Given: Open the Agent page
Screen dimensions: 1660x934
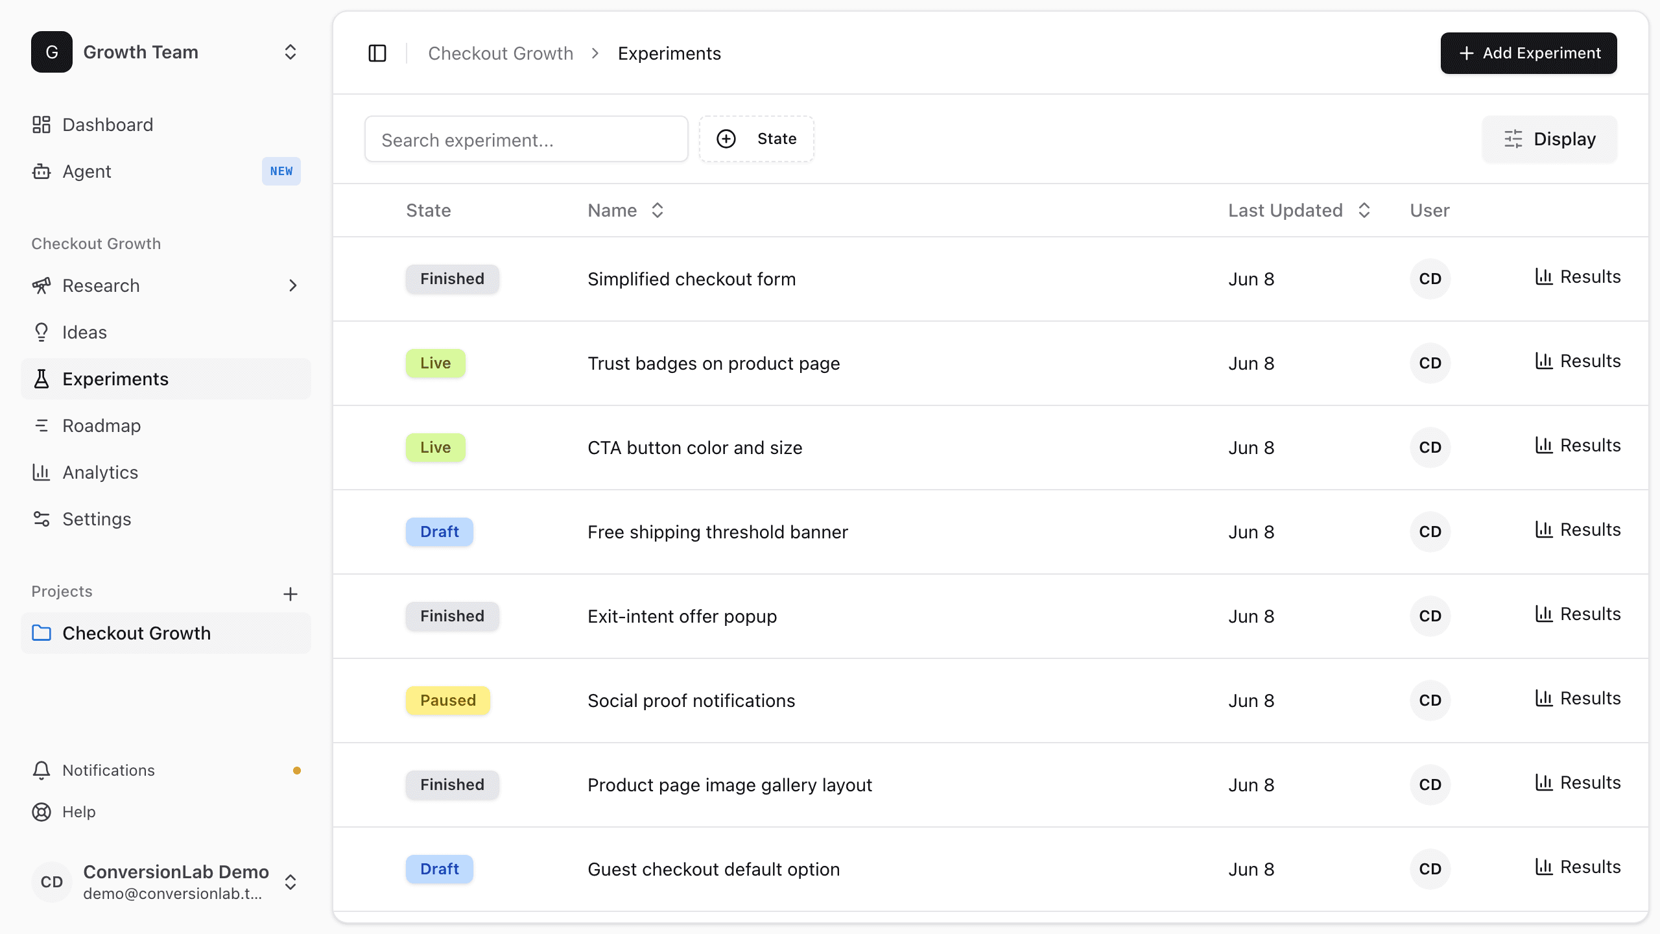Looking at the screenshot, I should point(166,171).
